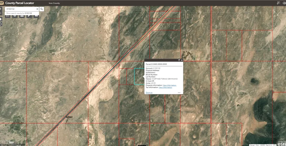Screen dimensions: 286x146
Task: Click the 'Parcel: E-0440-0000-0000' heading
Action: [x=156, y=64]
